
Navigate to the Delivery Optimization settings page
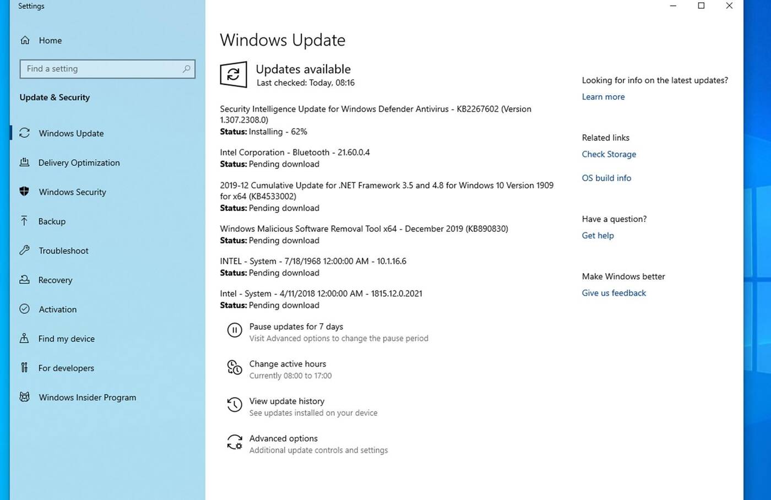[79, 162]
